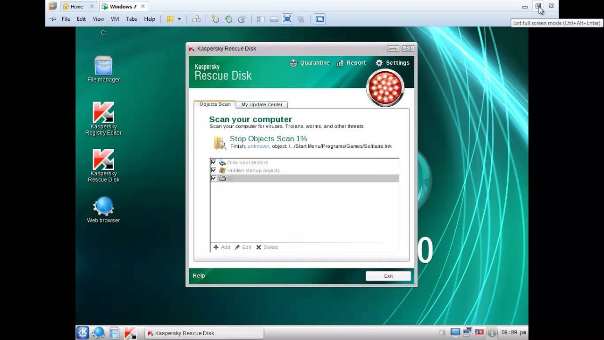Click the web browser globe in taskbar
This screenshot has width=604, height=340.
tap(99, 333)
